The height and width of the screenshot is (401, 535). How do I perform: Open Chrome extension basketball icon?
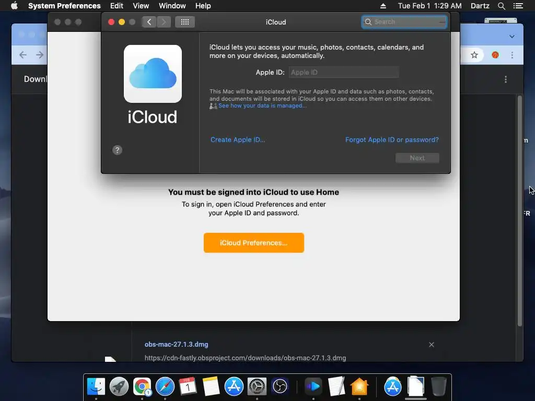point(495,55)
